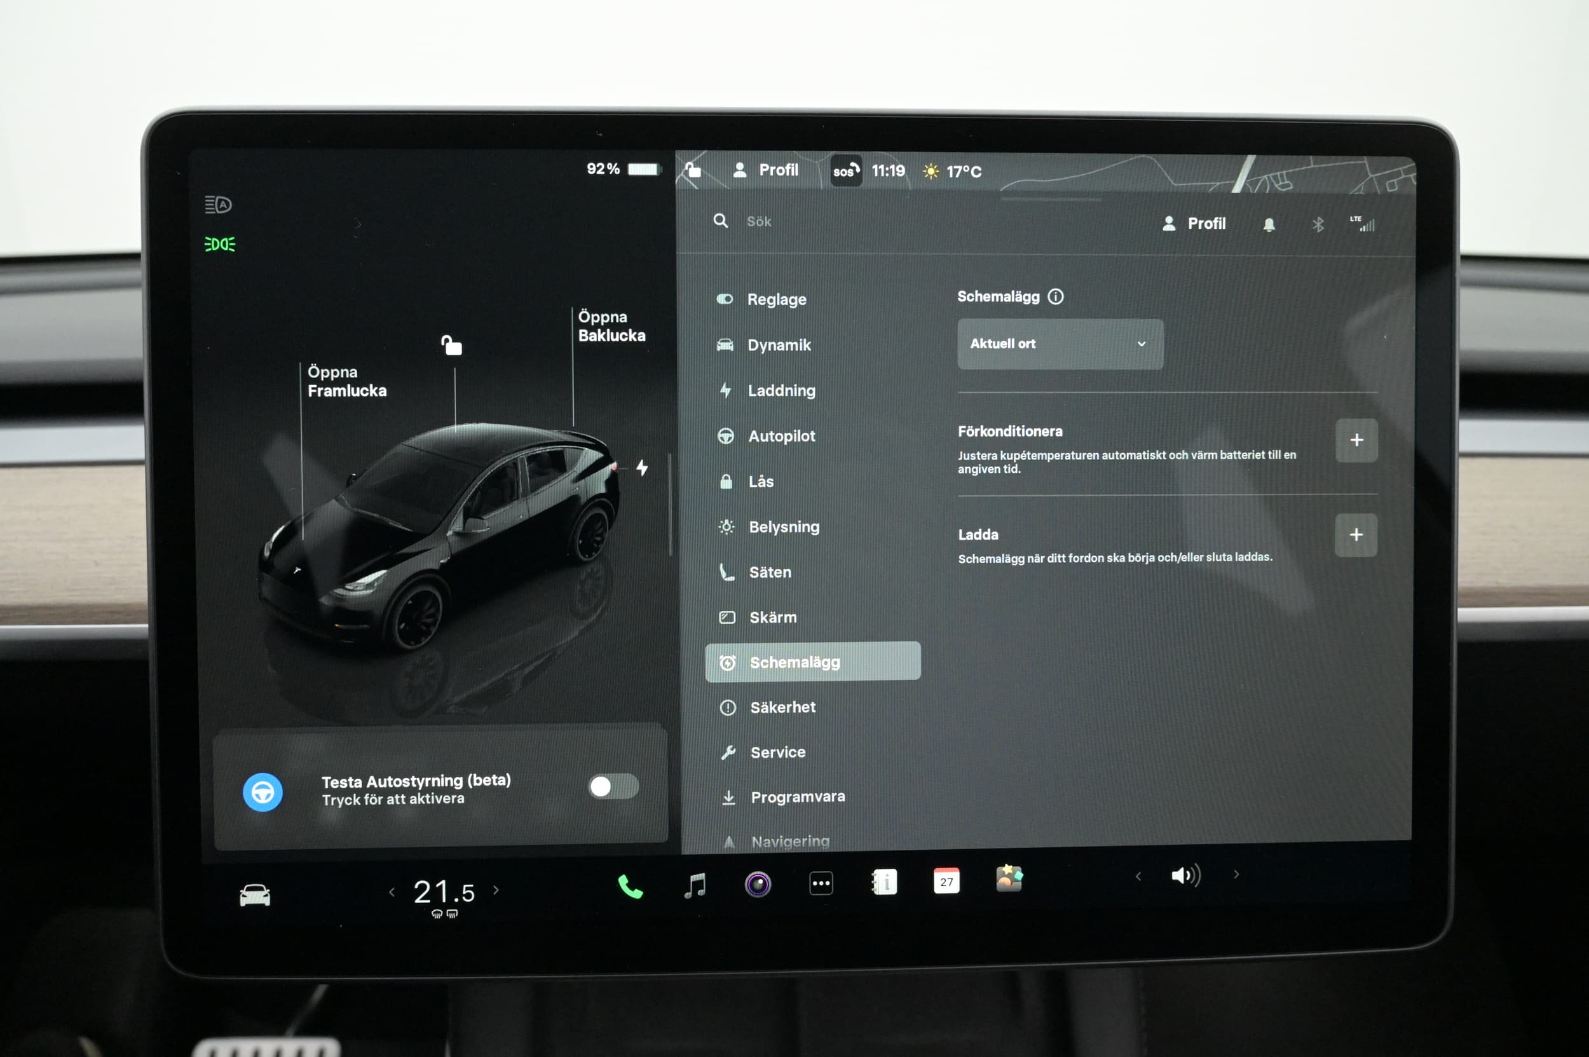Open the purple Camera app icon
Image resolution: width=1589 pixels, height=1057 pixels.
758,883
